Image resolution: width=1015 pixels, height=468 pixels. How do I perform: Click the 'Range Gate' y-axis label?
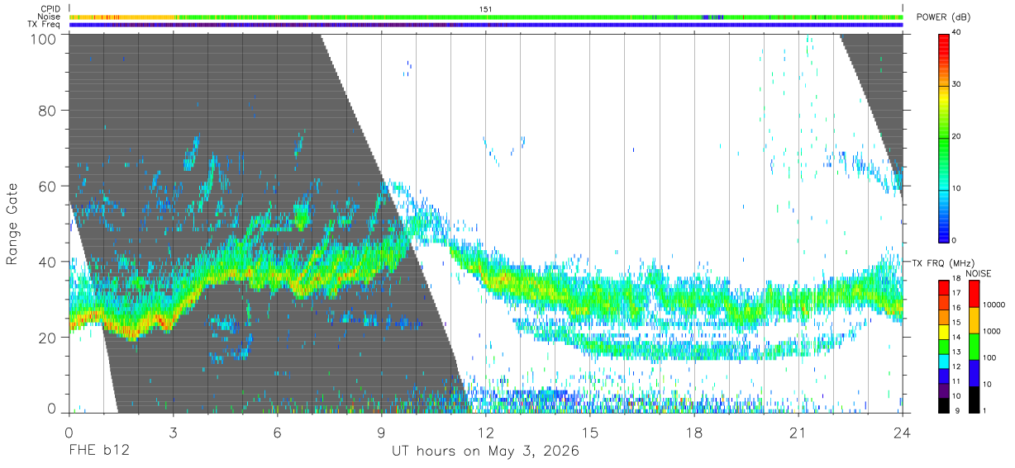tap(13, 223)
